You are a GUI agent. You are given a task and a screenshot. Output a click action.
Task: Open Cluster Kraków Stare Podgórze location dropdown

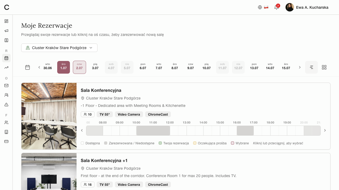coord(59,48)
